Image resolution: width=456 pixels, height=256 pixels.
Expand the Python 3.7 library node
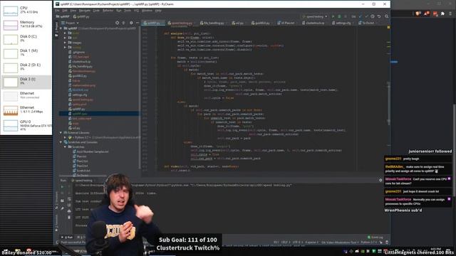(x=65, y=137)
